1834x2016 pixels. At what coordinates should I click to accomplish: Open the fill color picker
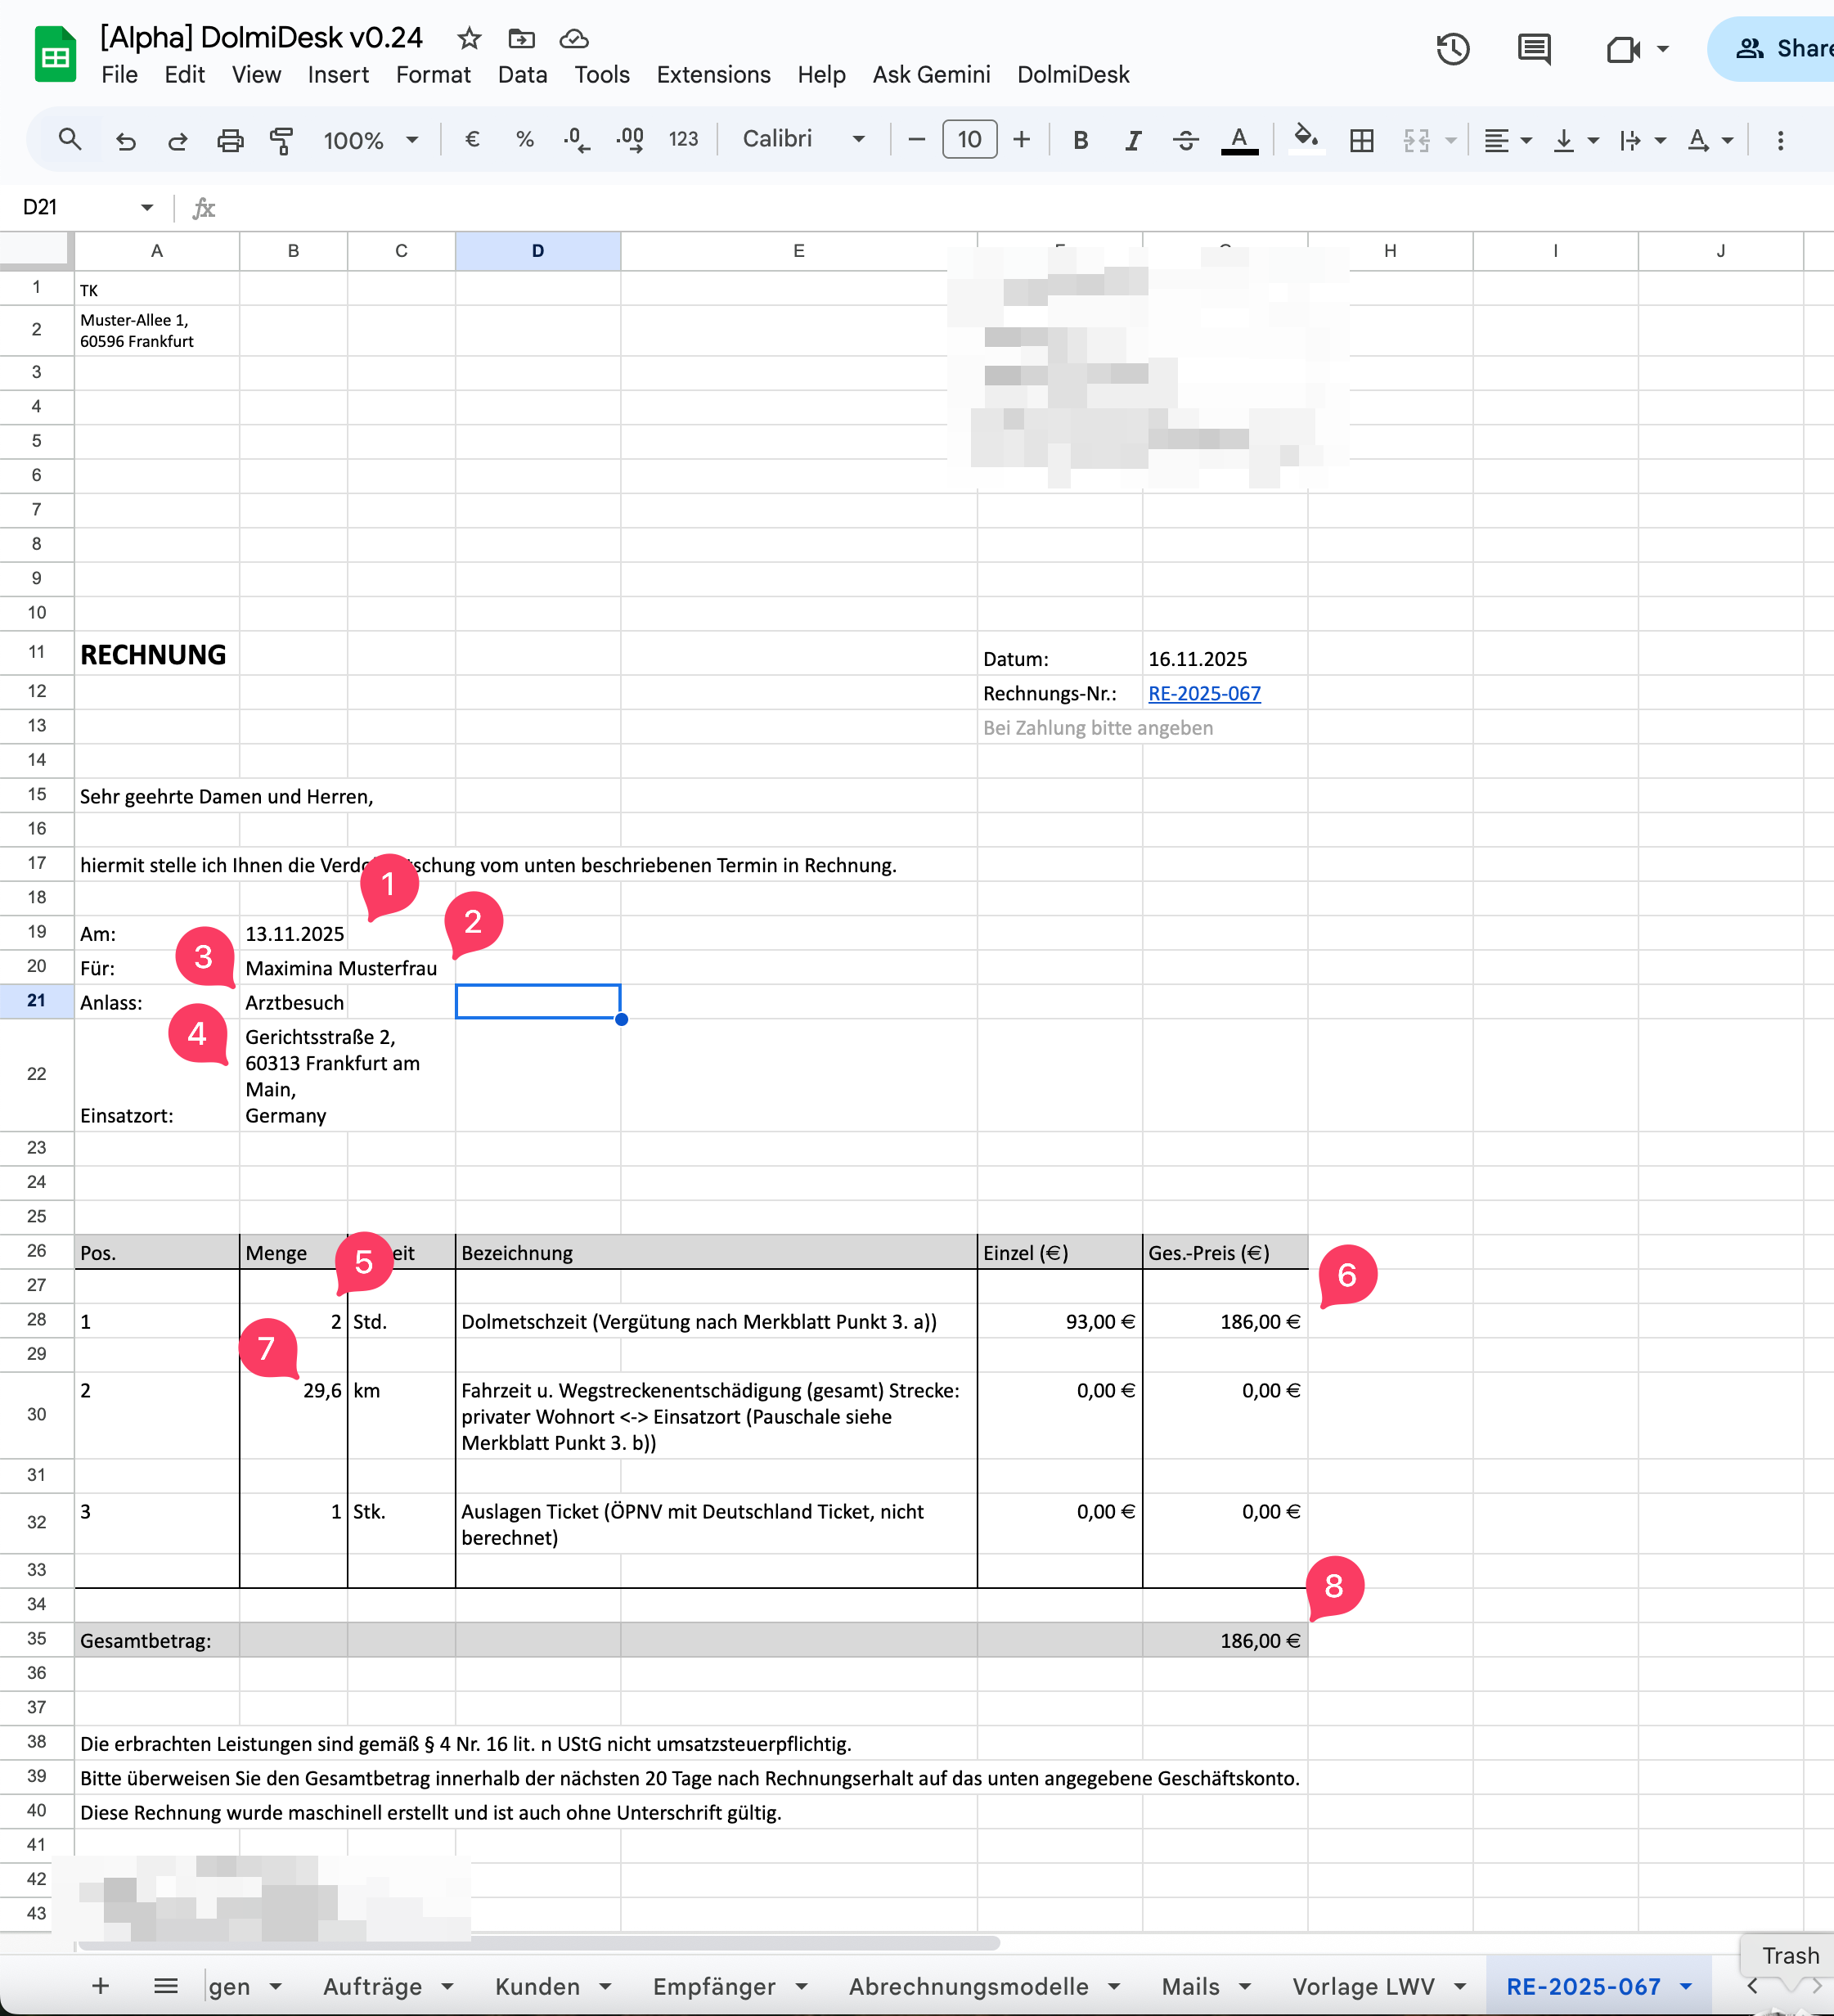(x=1305, y=139)
